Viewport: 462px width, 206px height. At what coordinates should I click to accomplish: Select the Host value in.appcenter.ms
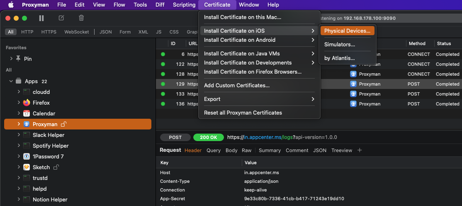[x=261, y=172]
